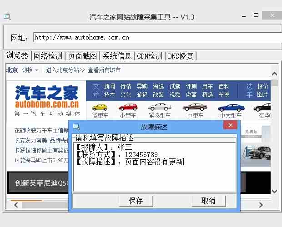Select the 中大型车 blue car icon

(x=231, y=108)
